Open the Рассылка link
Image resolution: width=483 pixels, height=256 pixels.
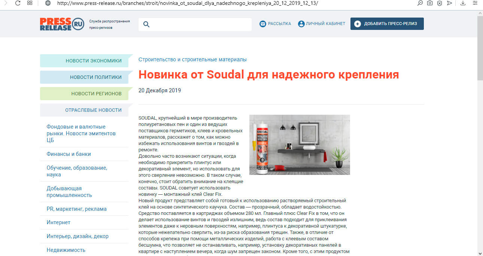coord(279,24)
